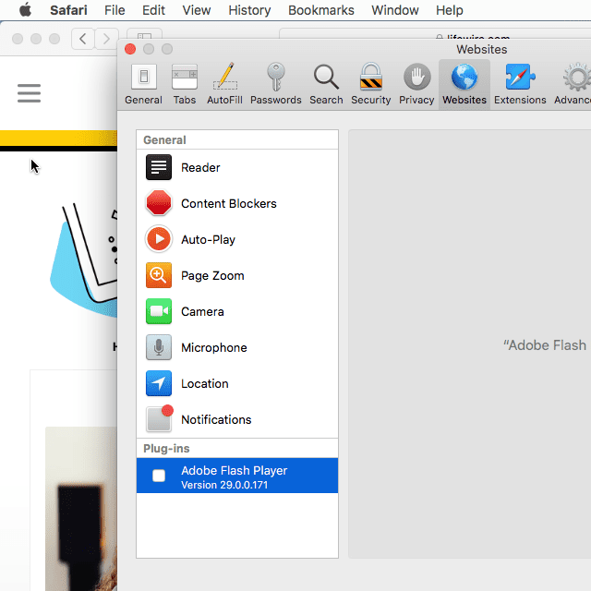Image resolution: width=591 pixels, height=591 pixels.
Task: Open the Safari application menu
Action: (68, 10)
